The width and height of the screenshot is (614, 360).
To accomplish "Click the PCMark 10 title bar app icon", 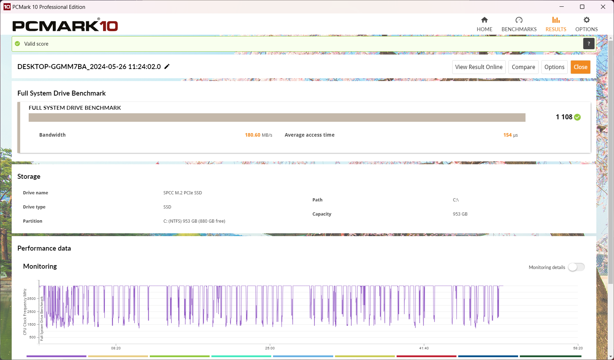I will click(7, 7).
